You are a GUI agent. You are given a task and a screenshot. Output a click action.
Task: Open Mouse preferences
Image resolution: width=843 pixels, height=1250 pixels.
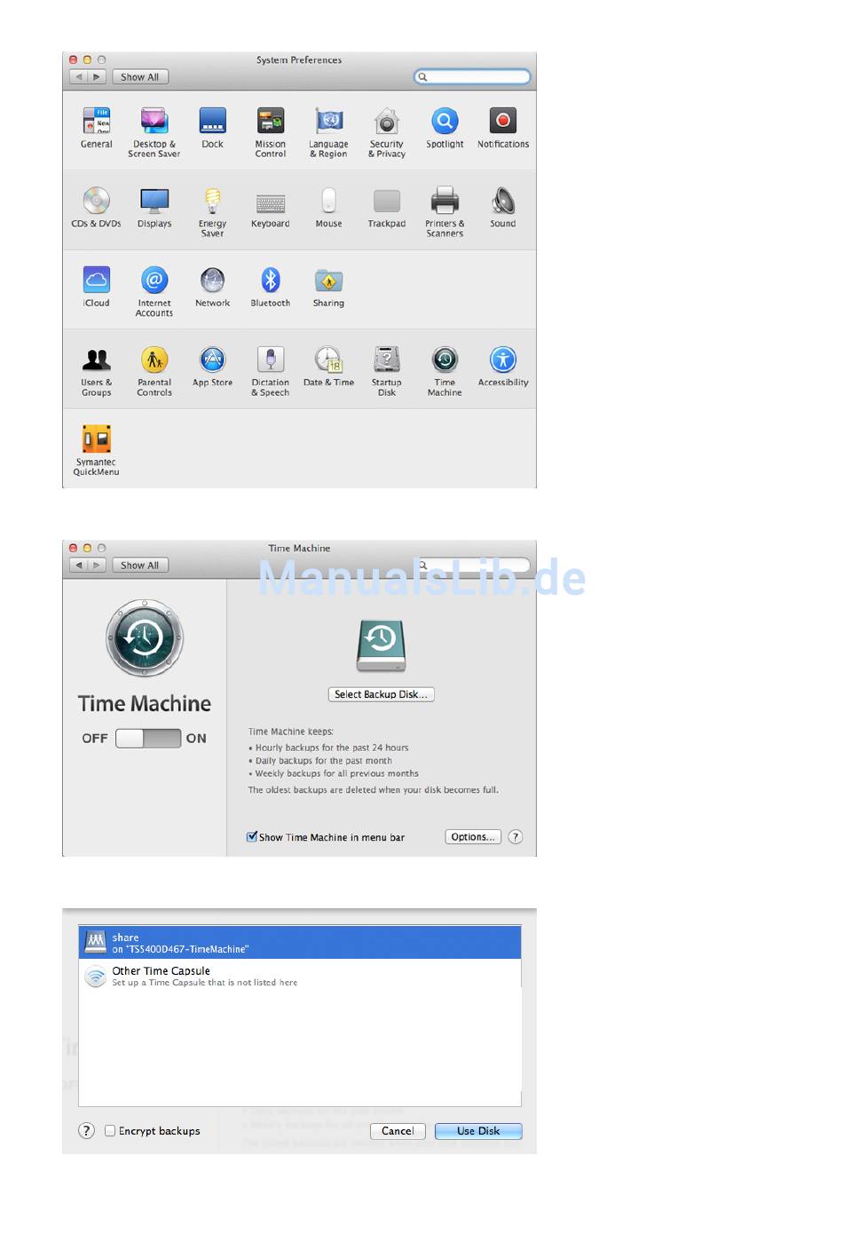[x=328, y=207]
